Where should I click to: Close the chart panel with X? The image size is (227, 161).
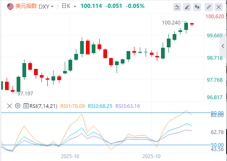(x=219, y=7)
